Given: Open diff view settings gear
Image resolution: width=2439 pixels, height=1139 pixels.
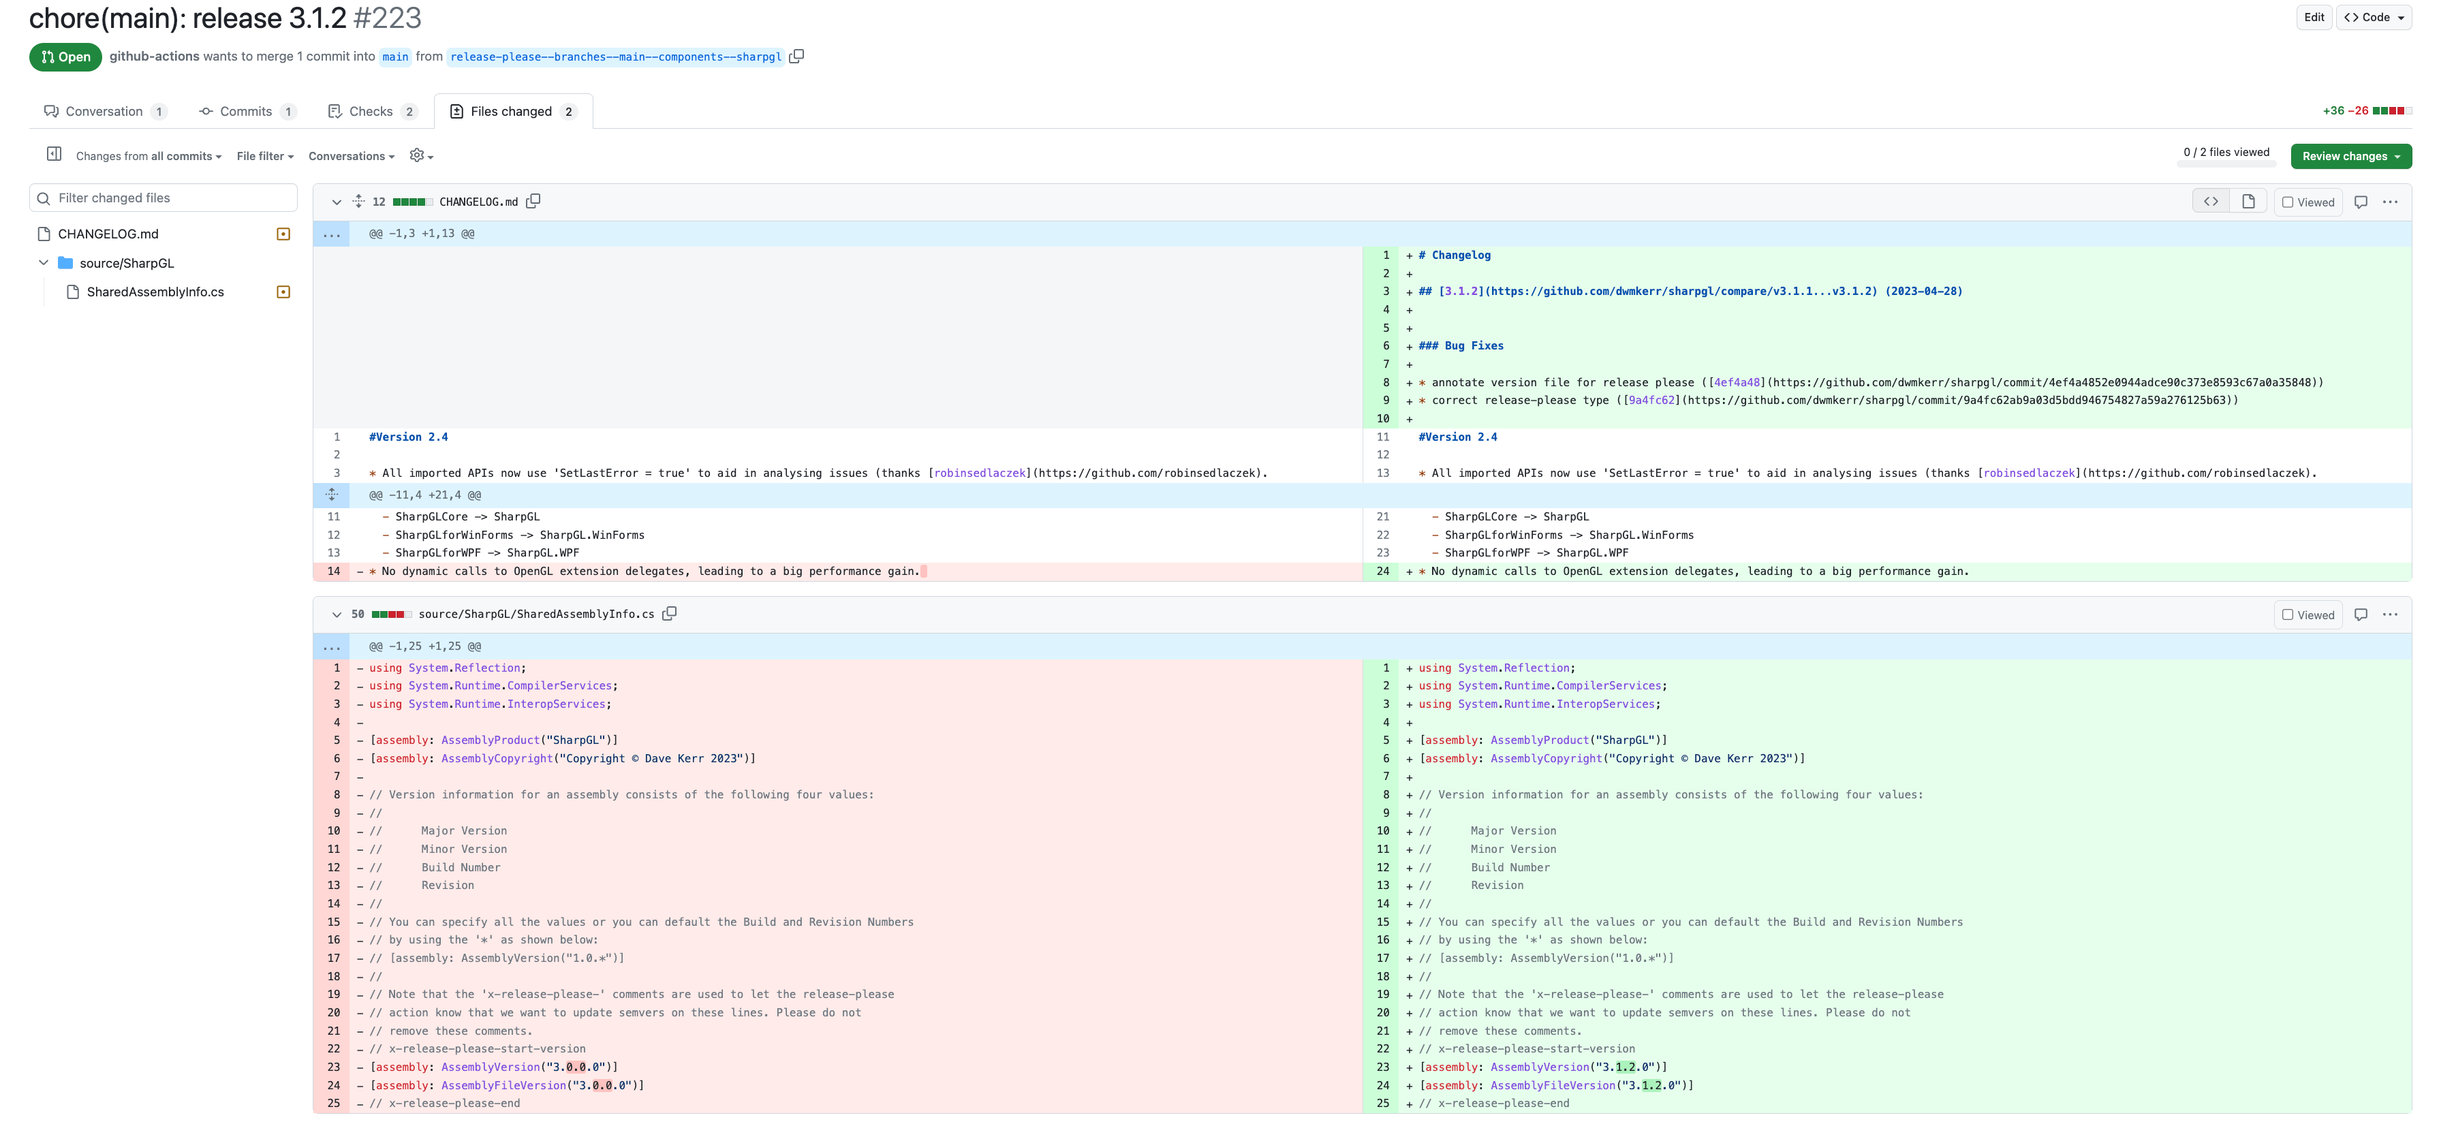Looking at the screenshot, I should tap(420, 155).
